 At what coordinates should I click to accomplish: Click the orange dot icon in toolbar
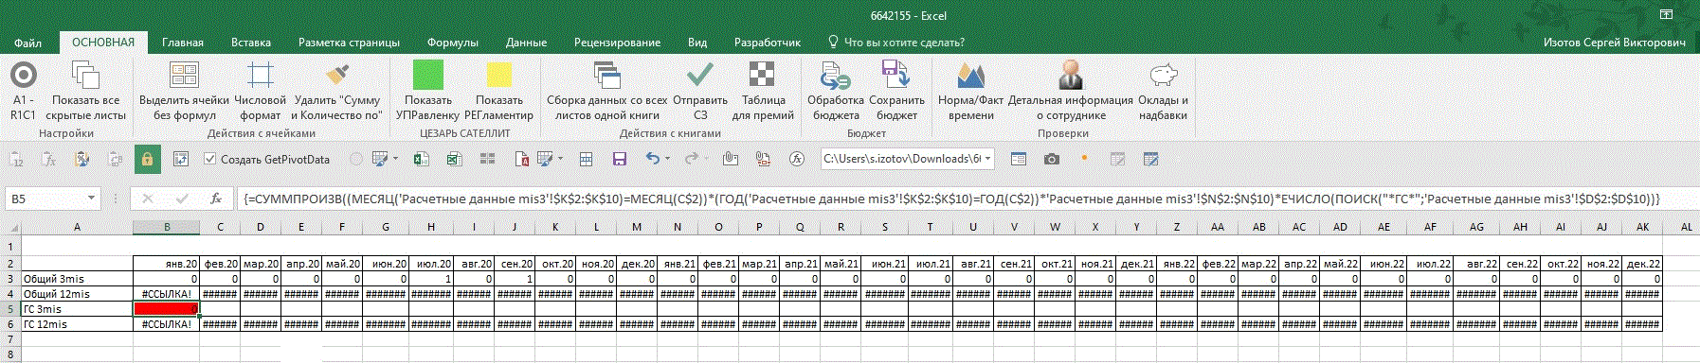pyautogui.click(x=1084, y=158)
